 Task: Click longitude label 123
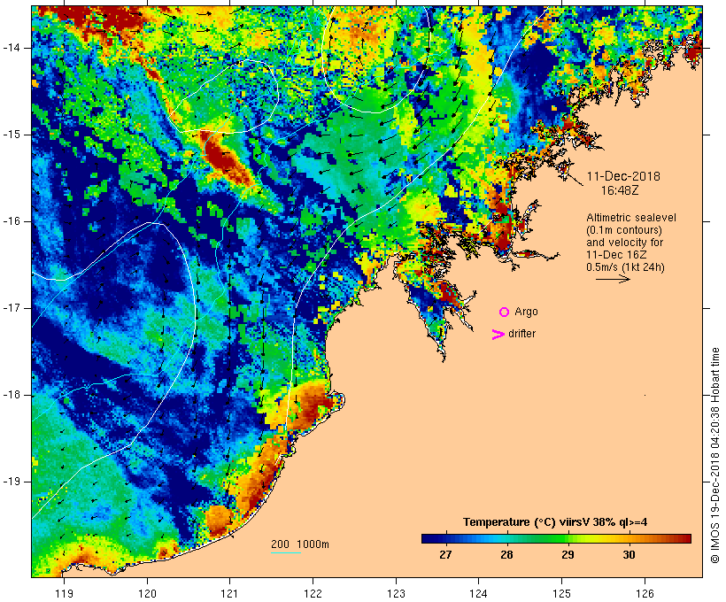click(396, 593)
